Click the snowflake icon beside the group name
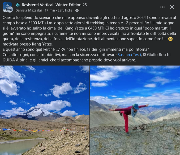The image size is (180, 155). (18, 5)
